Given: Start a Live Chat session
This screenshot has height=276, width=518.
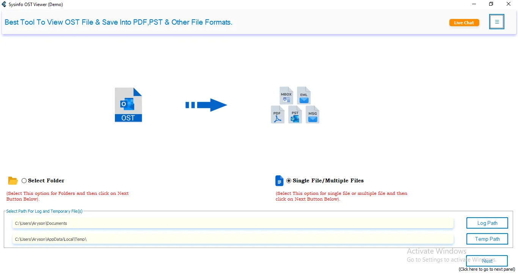Looking at the screenshot, I should tap(464, 23).
